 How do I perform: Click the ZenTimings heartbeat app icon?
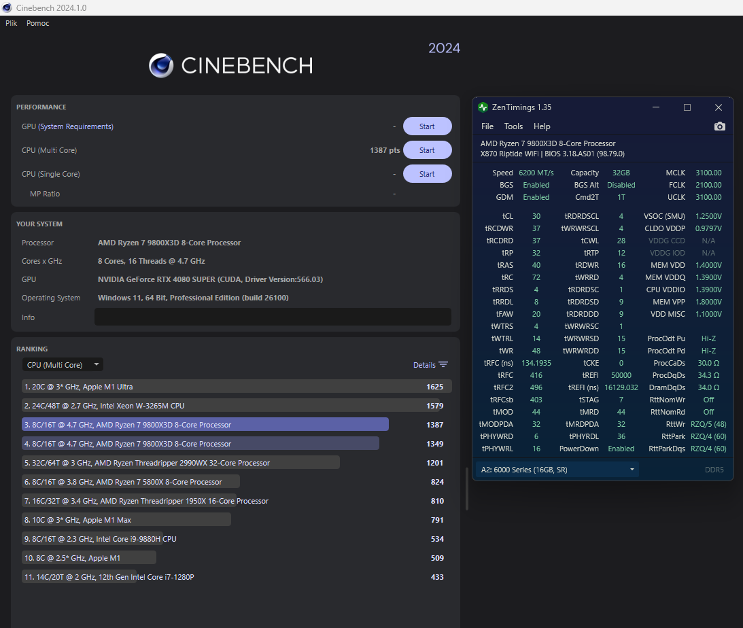click(x=483, y=107)
